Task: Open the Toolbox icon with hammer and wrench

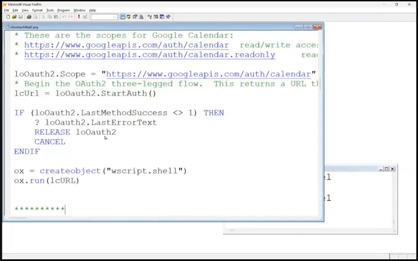Action: (168, 17)
